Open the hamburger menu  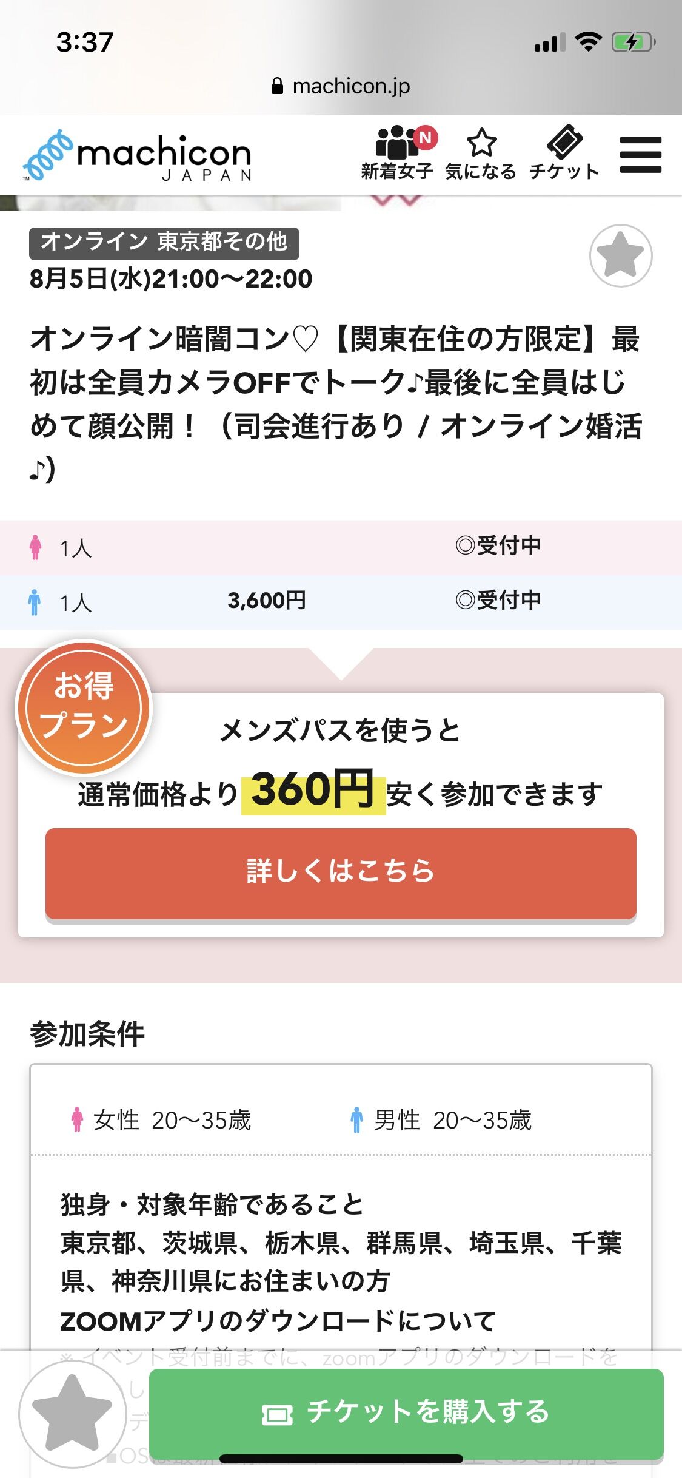tap(641, 154)
